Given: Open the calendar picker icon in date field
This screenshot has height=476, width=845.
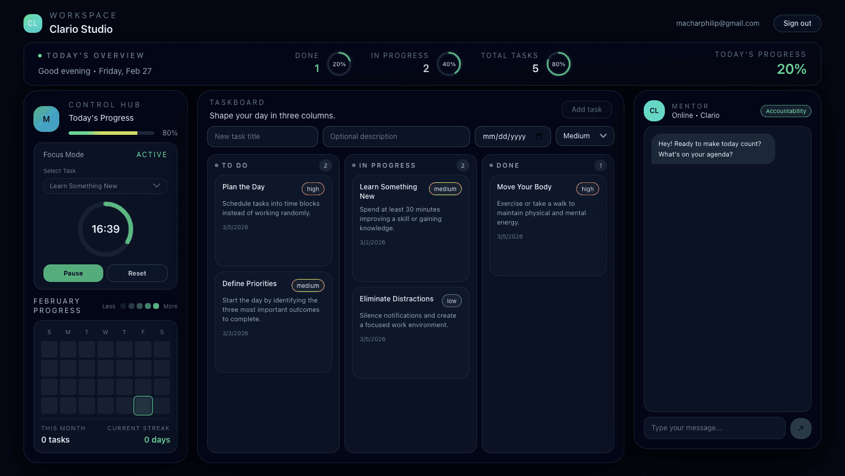Looking at the screenshot, I should [x=539, y=137].
